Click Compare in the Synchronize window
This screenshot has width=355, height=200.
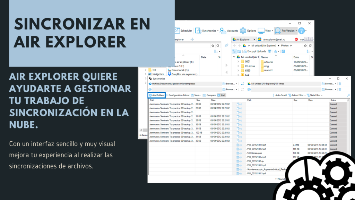(209, 95)
